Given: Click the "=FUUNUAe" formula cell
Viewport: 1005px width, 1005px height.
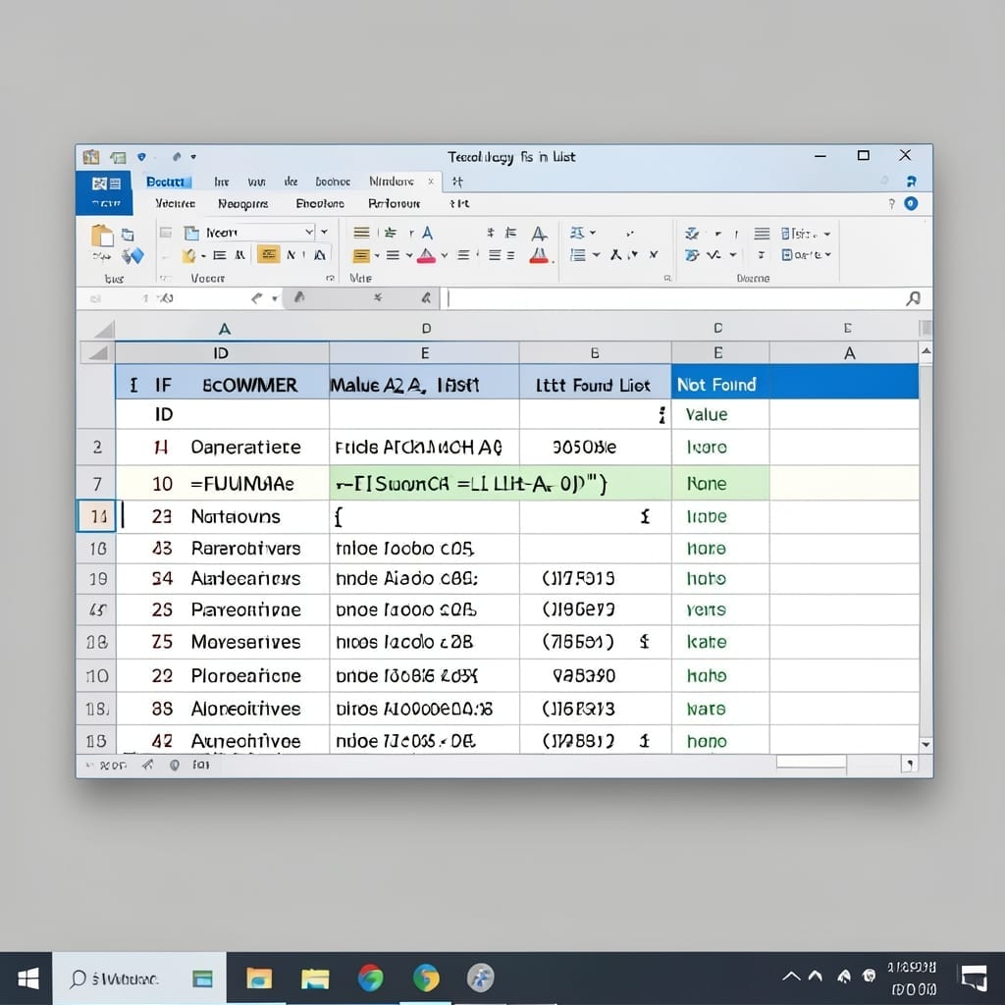Looking at the screenshot, I should click(x=242, y=483).
